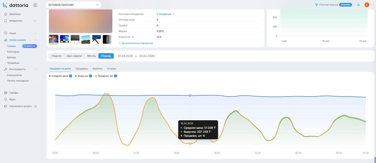The height and width of the screenshot is (163, 376).
Task: Select the second product thumbnail
Action: point(64,39)
